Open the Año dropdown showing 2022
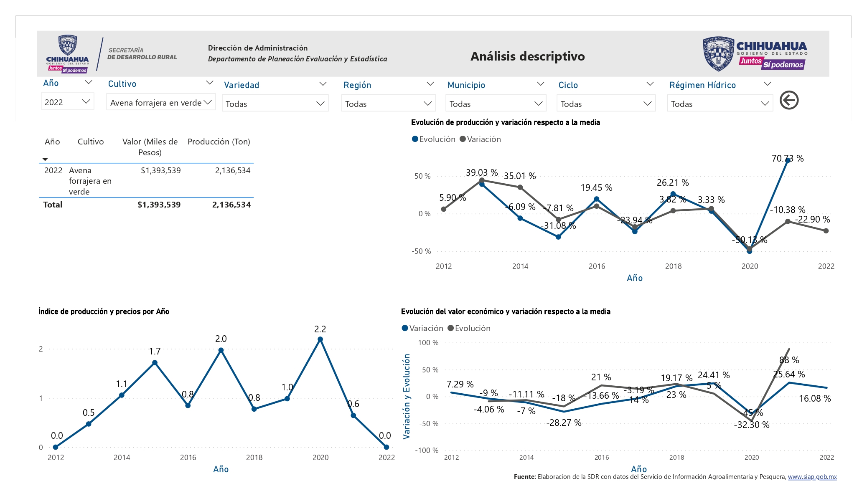 coord(67,102)
